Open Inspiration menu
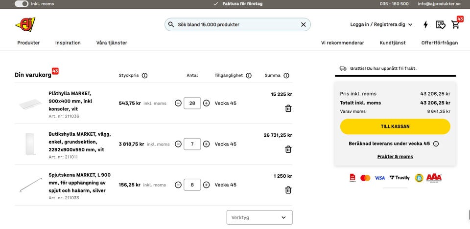470x229 pixels. tap(68, 43)
